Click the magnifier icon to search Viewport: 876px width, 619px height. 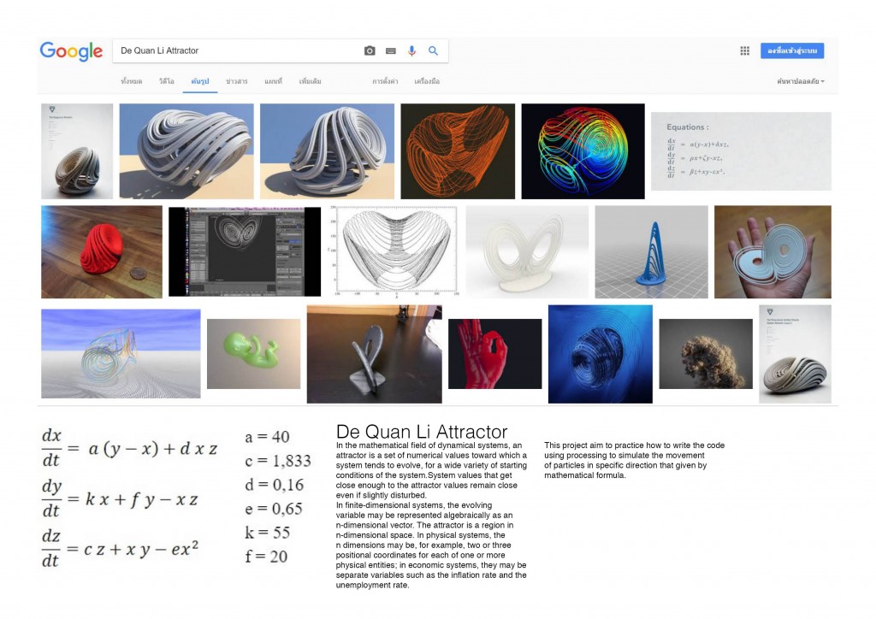tap(433, 50)
